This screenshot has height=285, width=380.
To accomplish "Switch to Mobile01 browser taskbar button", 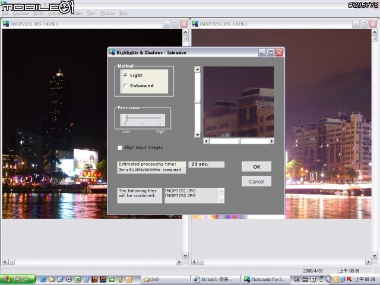I will click(216, 280).
